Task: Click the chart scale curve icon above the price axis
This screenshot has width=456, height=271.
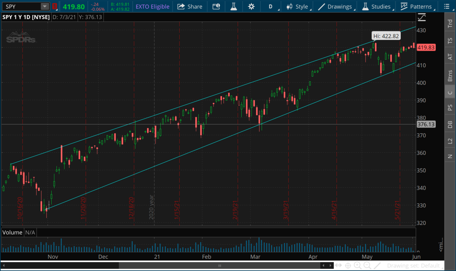Action: point(421,17)
